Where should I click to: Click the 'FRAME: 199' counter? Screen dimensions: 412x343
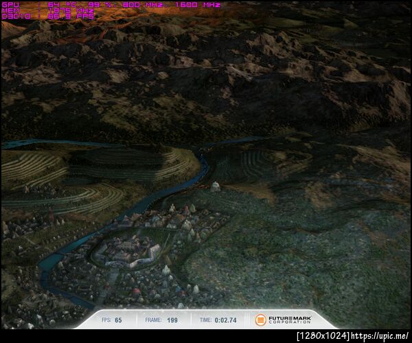click(161, 320)
